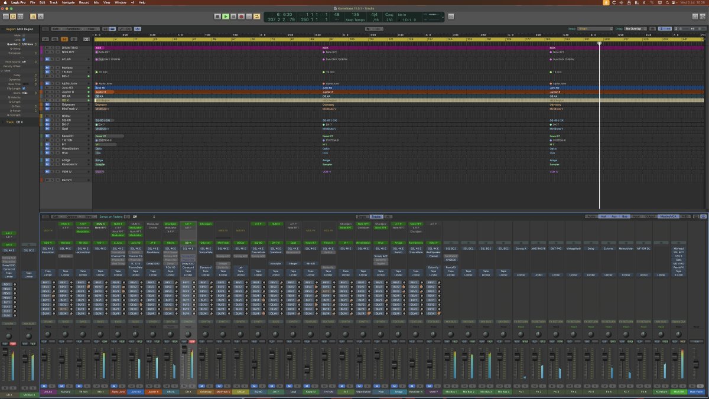Toggle the Audio channel filter button

[591, 217]
